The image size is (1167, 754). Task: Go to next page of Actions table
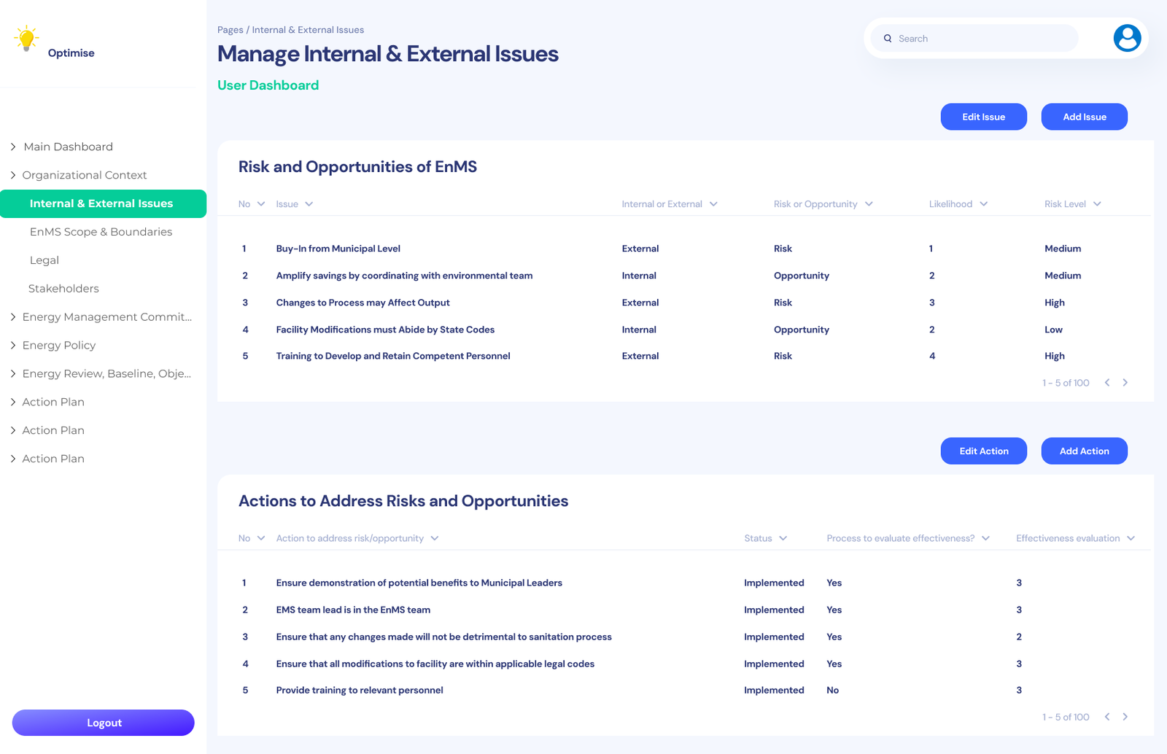tap(1125, 717)
